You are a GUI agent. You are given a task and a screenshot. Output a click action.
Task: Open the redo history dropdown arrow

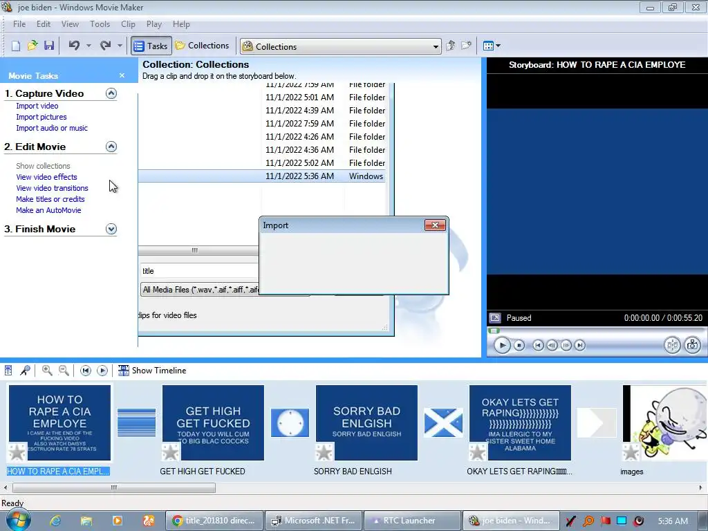(x=120, y=46)
